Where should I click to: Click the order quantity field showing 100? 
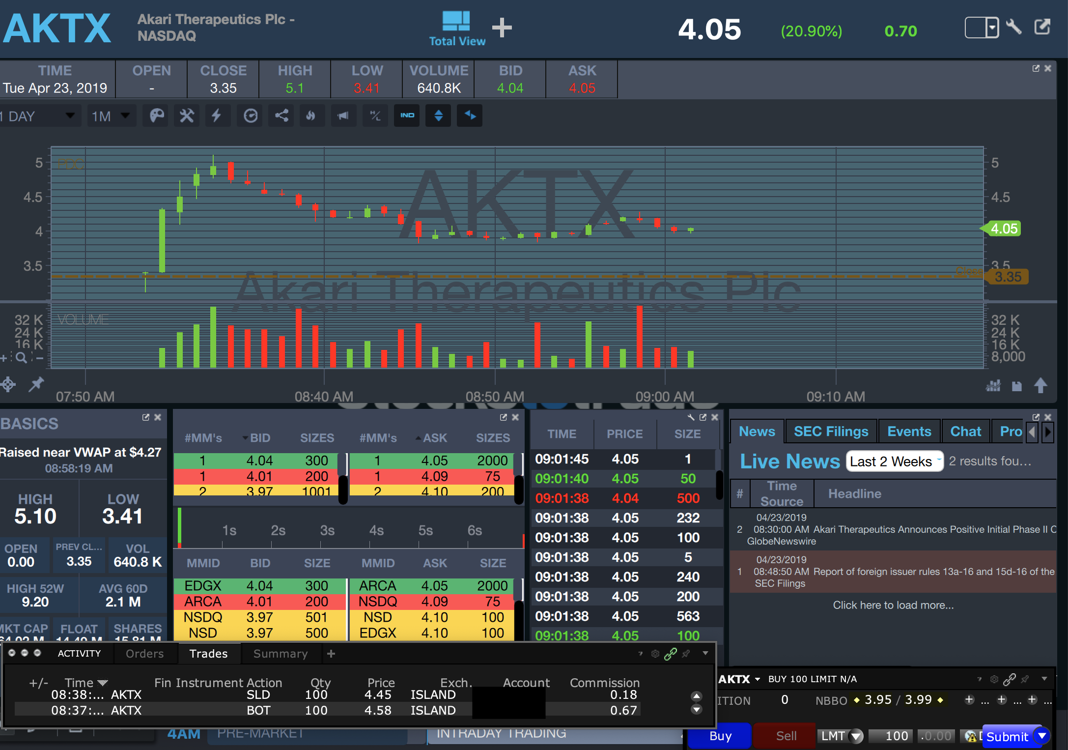point(890,736)
